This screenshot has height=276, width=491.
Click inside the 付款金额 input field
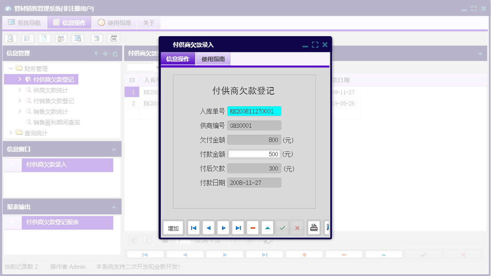[x=254, y=154]
